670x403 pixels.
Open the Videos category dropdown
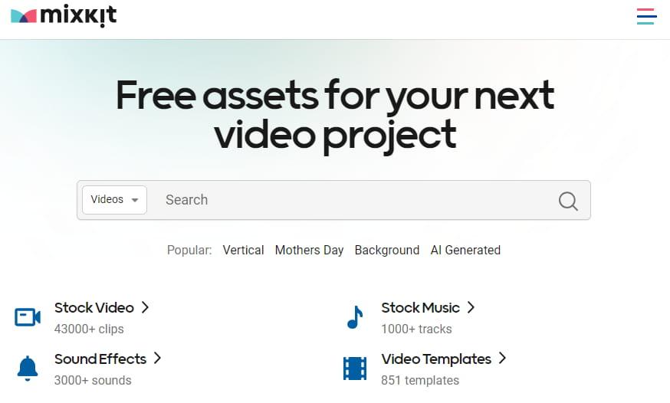(114, 200)
